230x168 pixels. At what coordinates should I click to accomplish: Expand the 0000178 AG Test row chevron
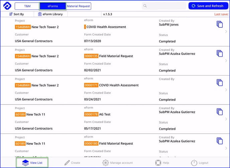226,119
